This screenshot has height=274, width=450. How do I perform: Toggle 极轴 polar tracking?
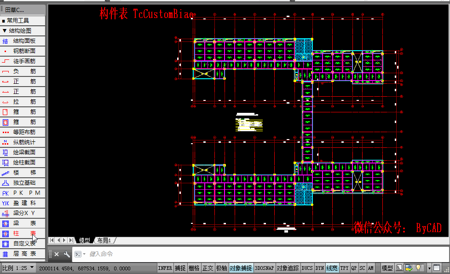pos(222,268)
